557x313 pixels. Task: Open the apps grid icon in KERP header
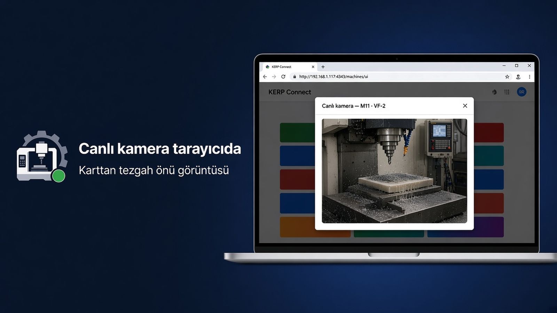click(x=507, y=92)
